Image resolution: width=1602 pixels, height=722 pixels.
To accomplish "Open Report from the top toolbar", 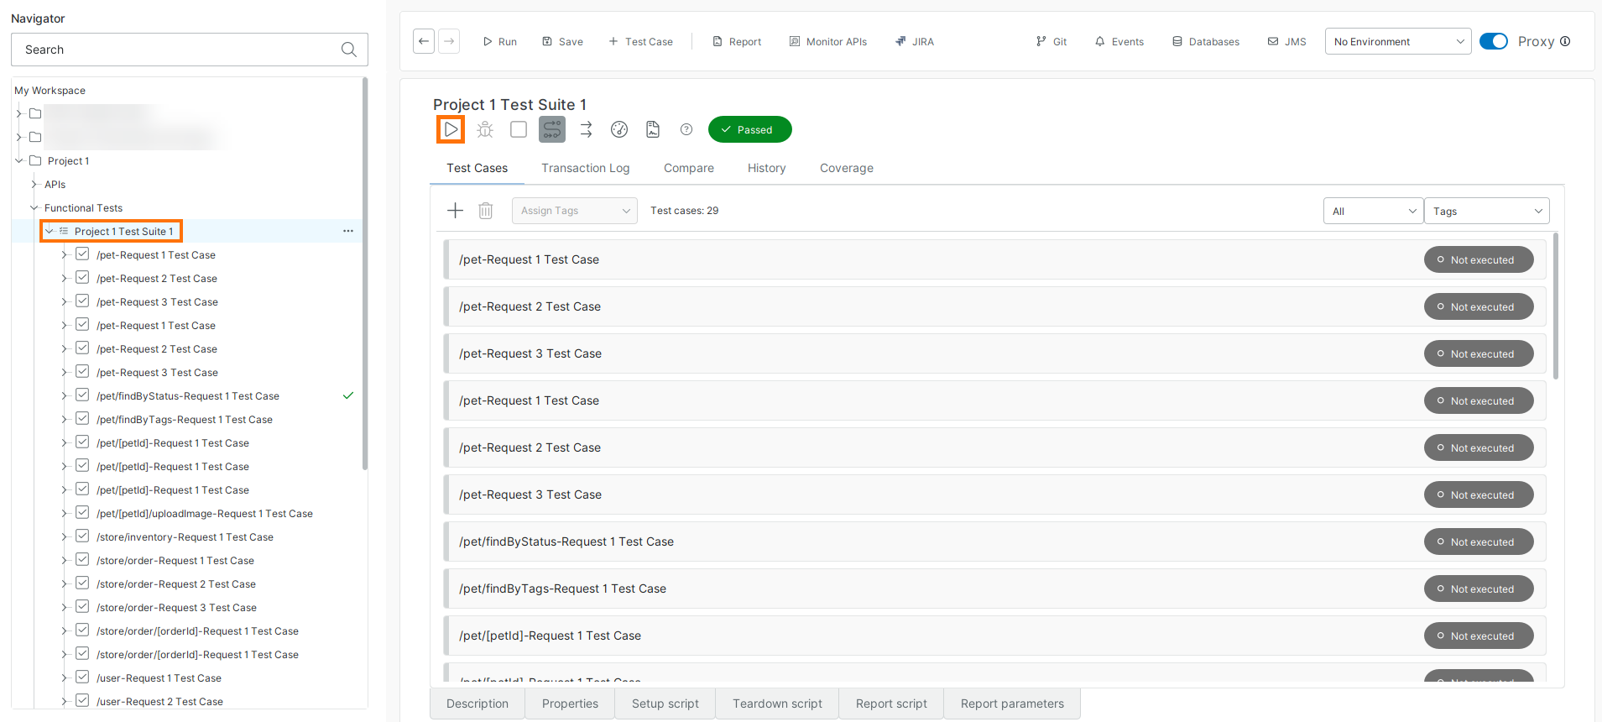I will coord(737,41).
